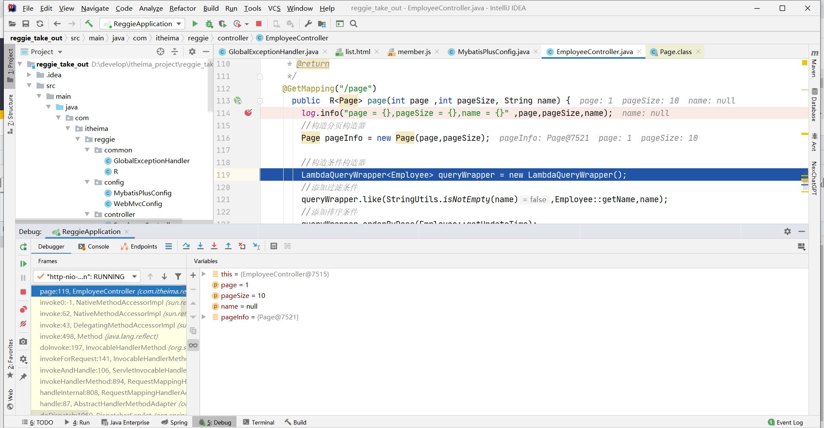Select WebMvcConfig in project tree
This screenshot has width=824, height=428.
(138, 203)
